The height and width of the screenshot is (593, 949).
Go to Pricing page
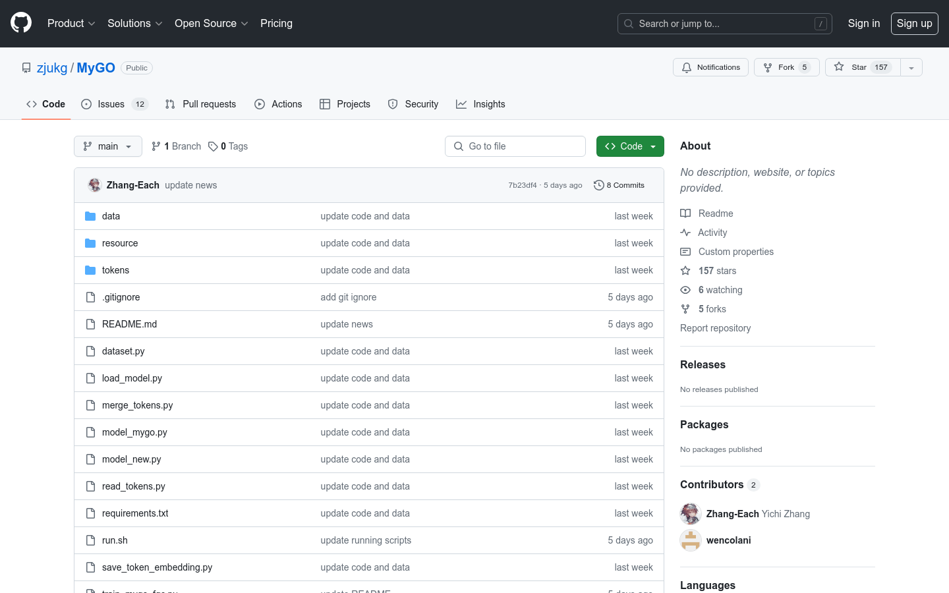[x=276, y=23]
